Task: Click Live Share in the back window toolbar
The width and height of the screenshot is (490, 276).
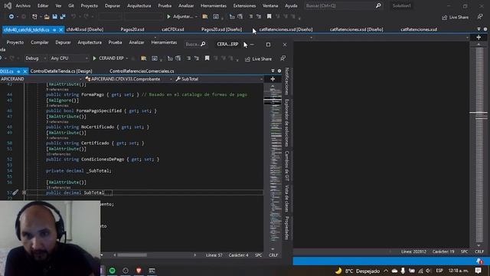Action: (455, 17)
